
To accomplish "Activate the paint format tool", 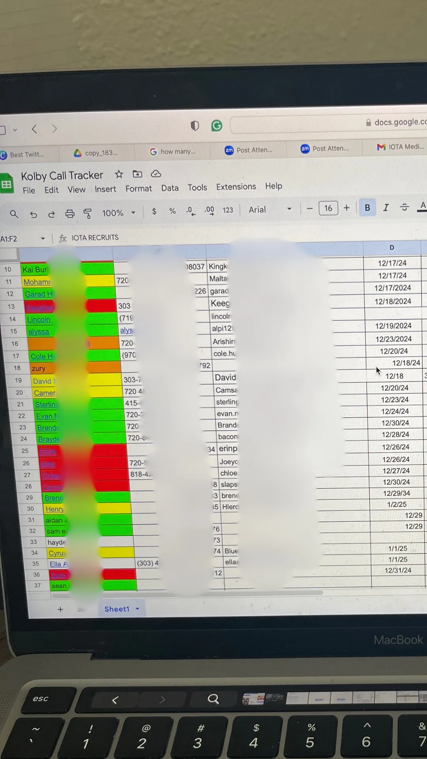I will [87, 214].
